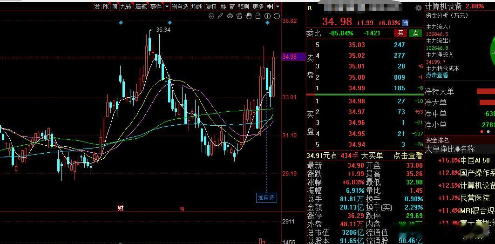Click the 36.34 high price annotation
Image resolution: width=495 pixels, height=244 pixels.
coord(163,30)
